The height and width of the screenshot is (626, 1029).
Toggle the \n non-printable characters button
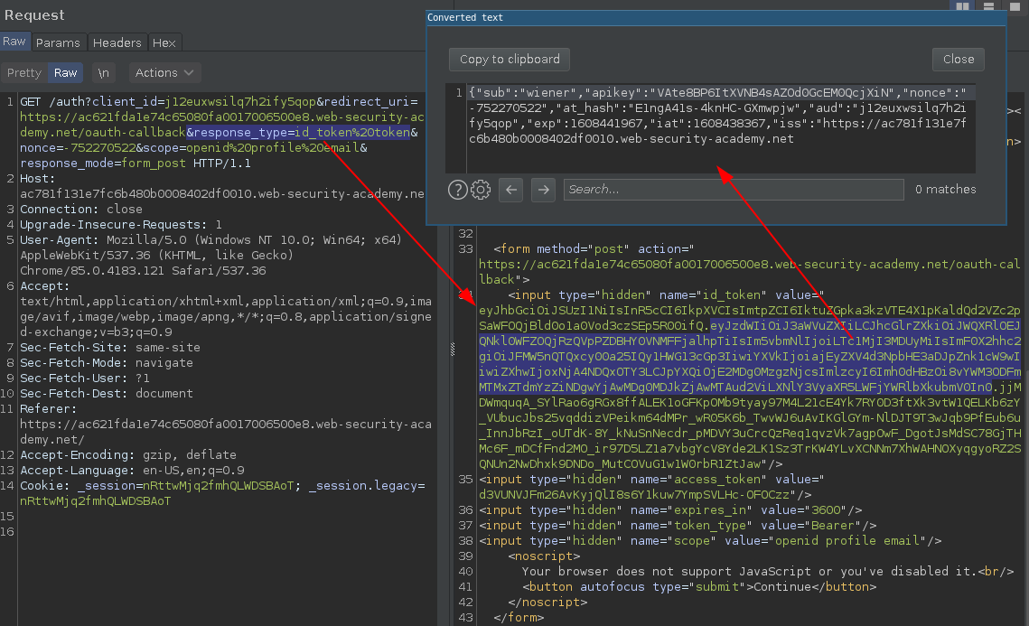(104, 73)
